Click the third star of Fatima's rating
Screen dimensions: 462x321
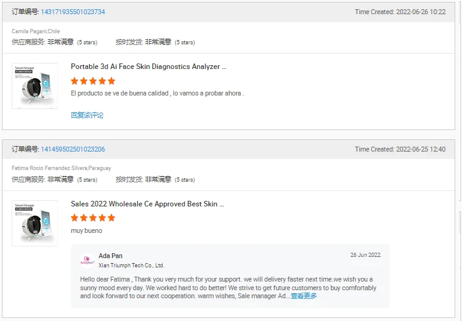point(93,218)
